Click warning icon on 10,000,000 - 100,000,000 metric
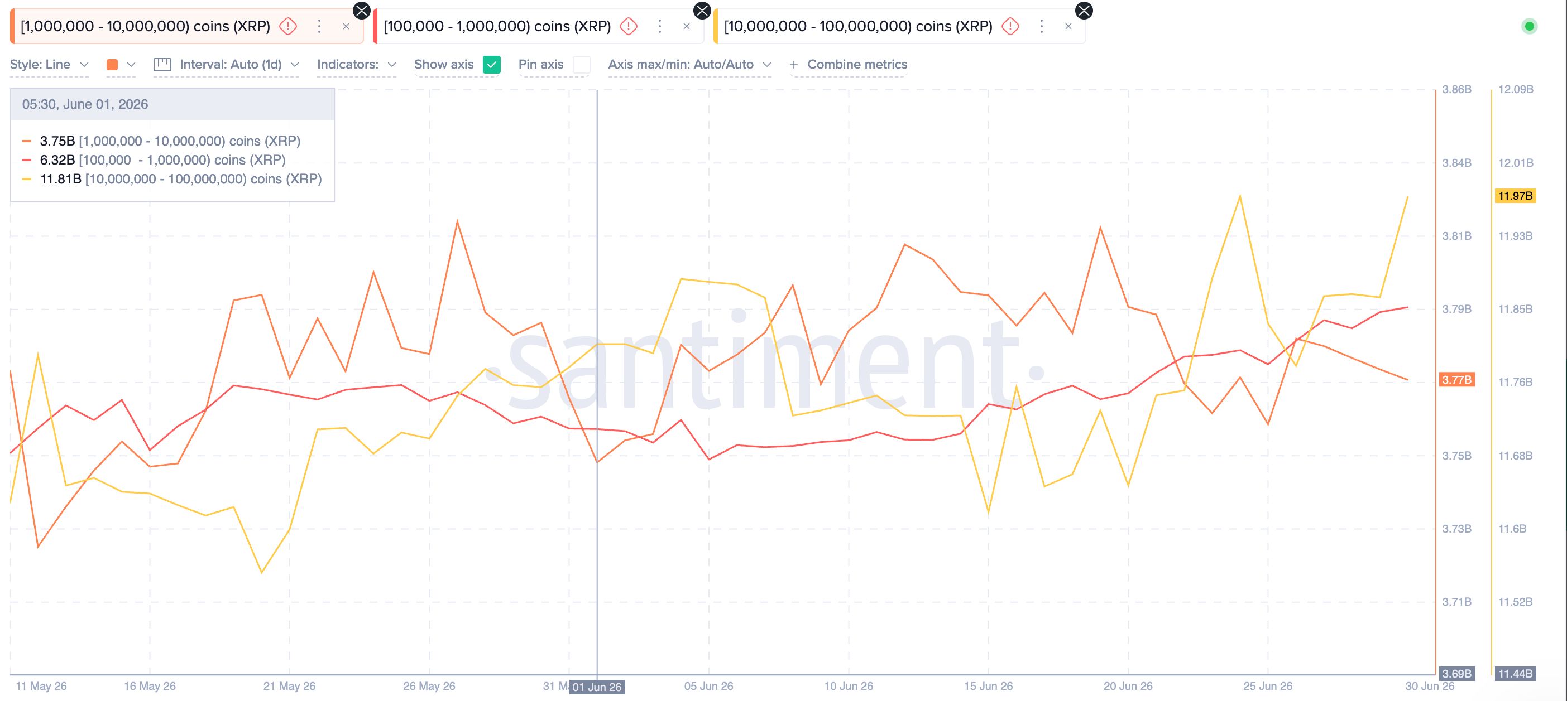The height and width of the screenshot is (701, 1567). point(1010,26)
